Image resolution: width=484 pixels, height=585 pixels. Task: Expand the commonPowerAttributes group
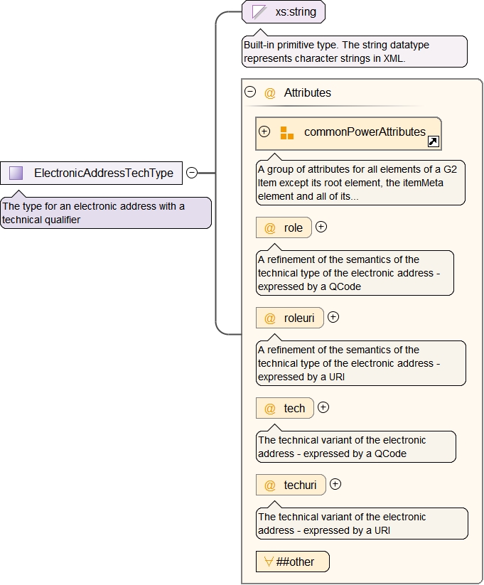pos(264,132)
